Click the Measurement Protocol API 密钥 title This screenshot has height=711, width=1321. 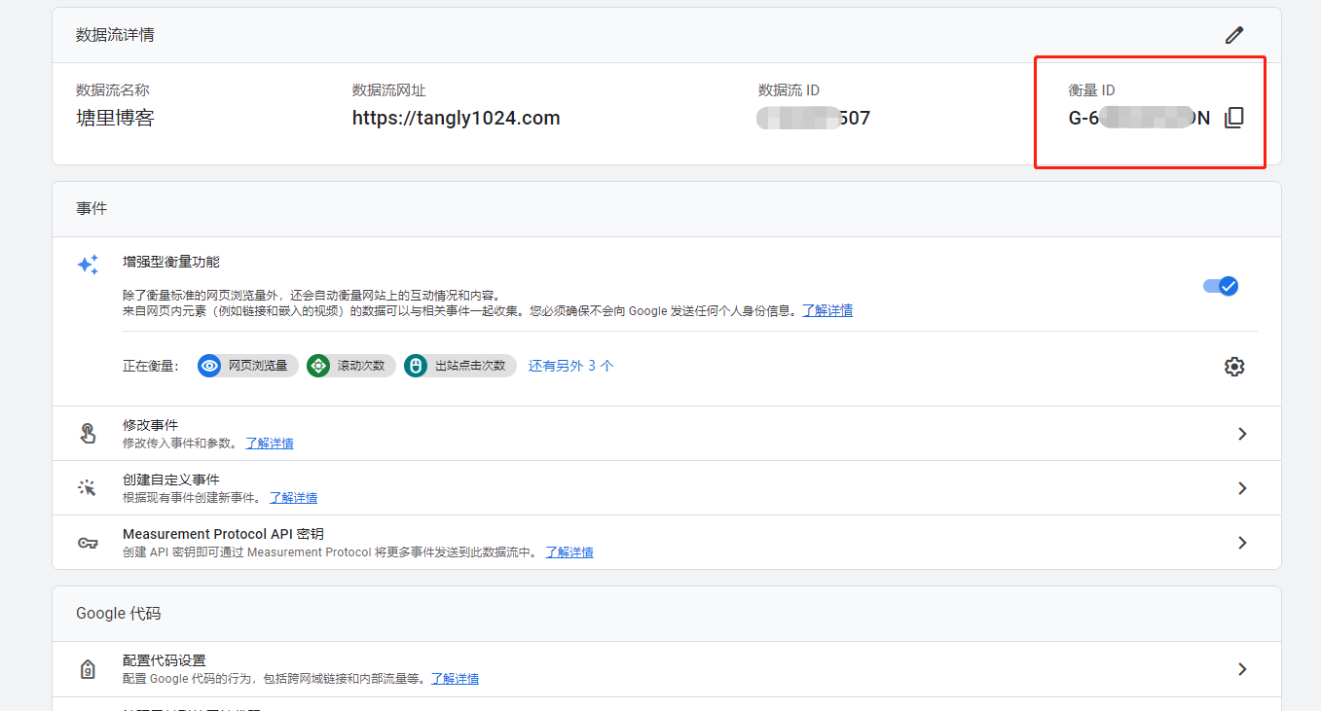(223, 535)
